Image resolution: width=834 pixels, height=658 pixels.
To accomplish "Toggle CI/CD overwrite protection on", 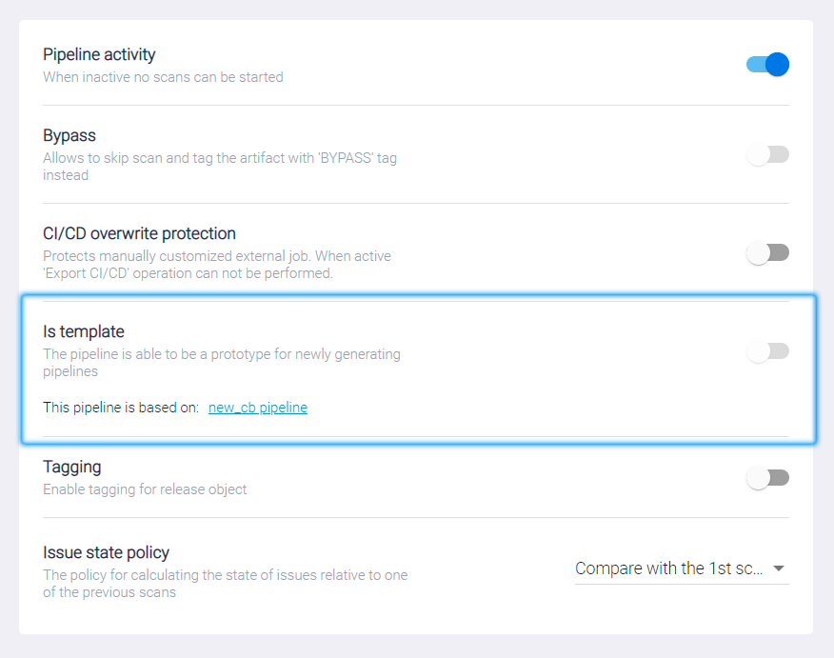I will [767, 252].
